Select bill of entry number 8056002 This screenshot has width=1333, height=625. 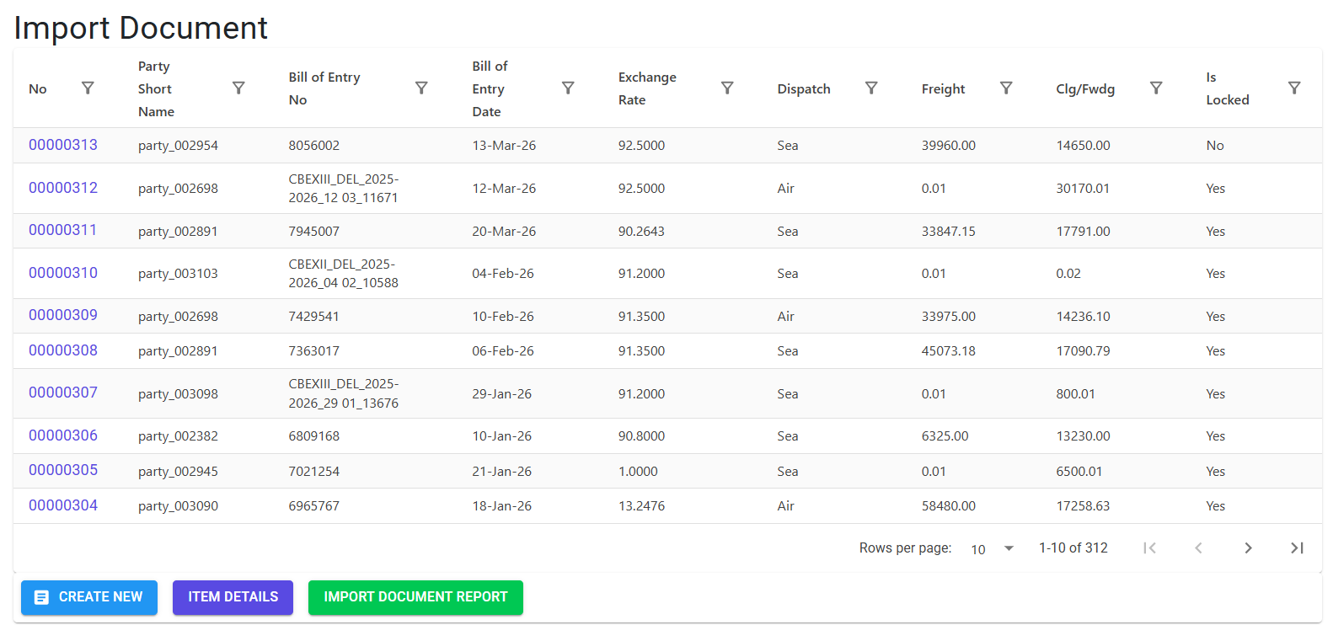pyautogui.click(x=314, y=146)
